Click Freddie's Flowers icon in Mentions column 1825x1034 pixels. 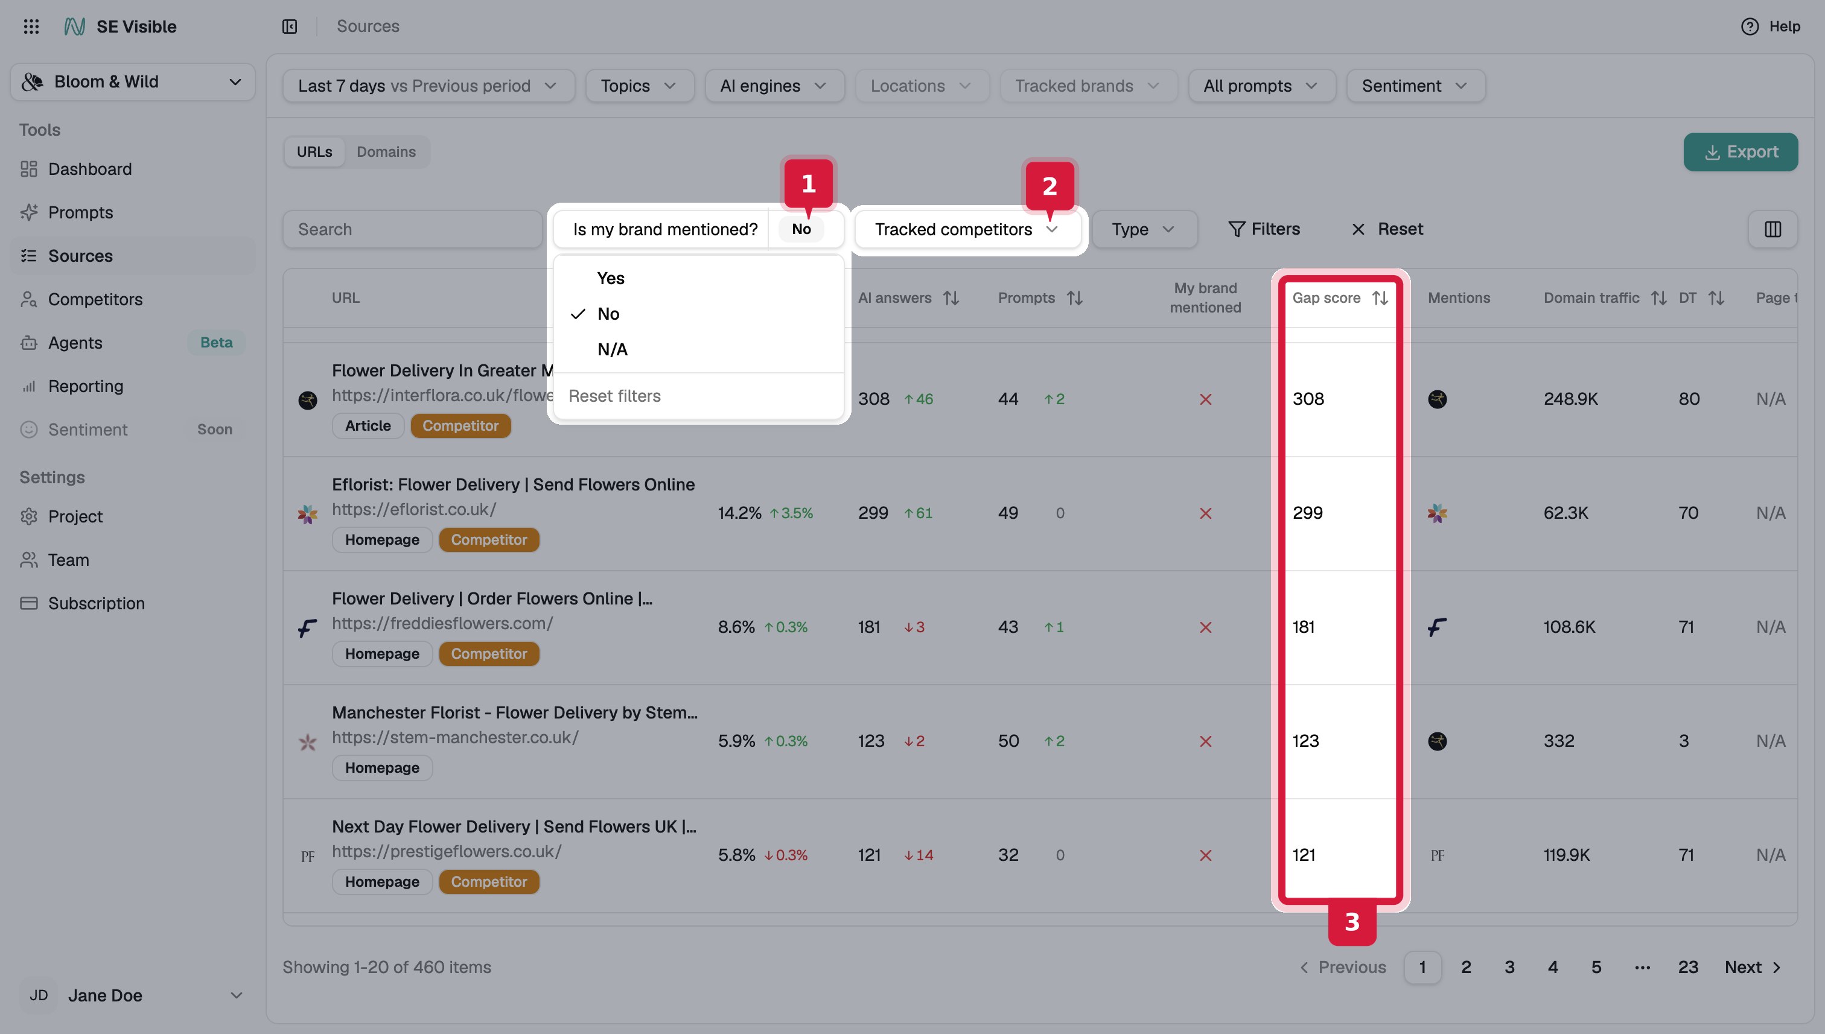(1437, 627)
